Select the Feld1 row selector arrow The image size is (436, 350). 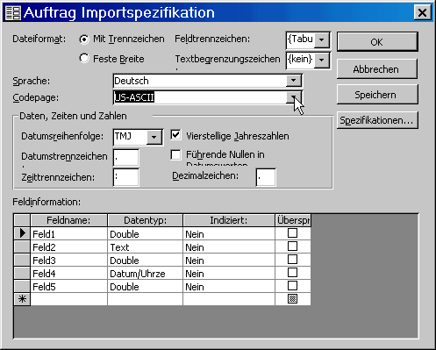coord(22,233)
